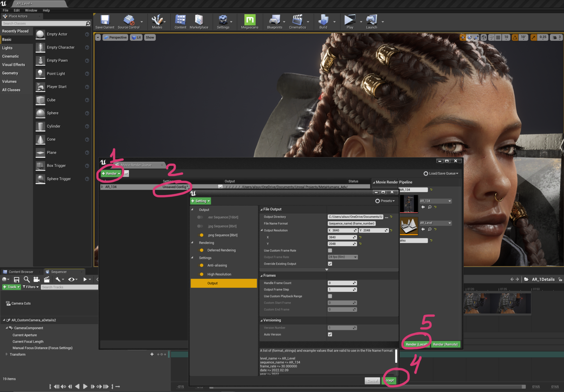Image resolution: width=564 pixels, height=392 pixels.
Task: Click the Cinematics toolbar icon
Action: click(297, 20)
